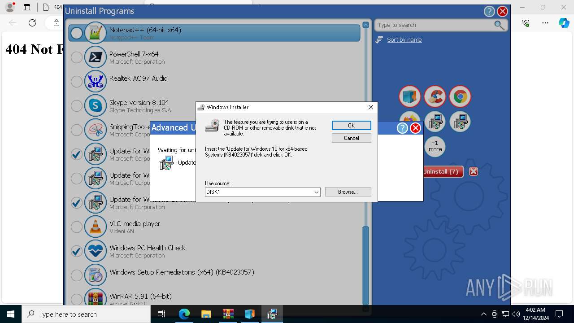Uncheck the Windows PC Health Check checkbox
This screenshot has height=323, width=574.
[77, 251]
